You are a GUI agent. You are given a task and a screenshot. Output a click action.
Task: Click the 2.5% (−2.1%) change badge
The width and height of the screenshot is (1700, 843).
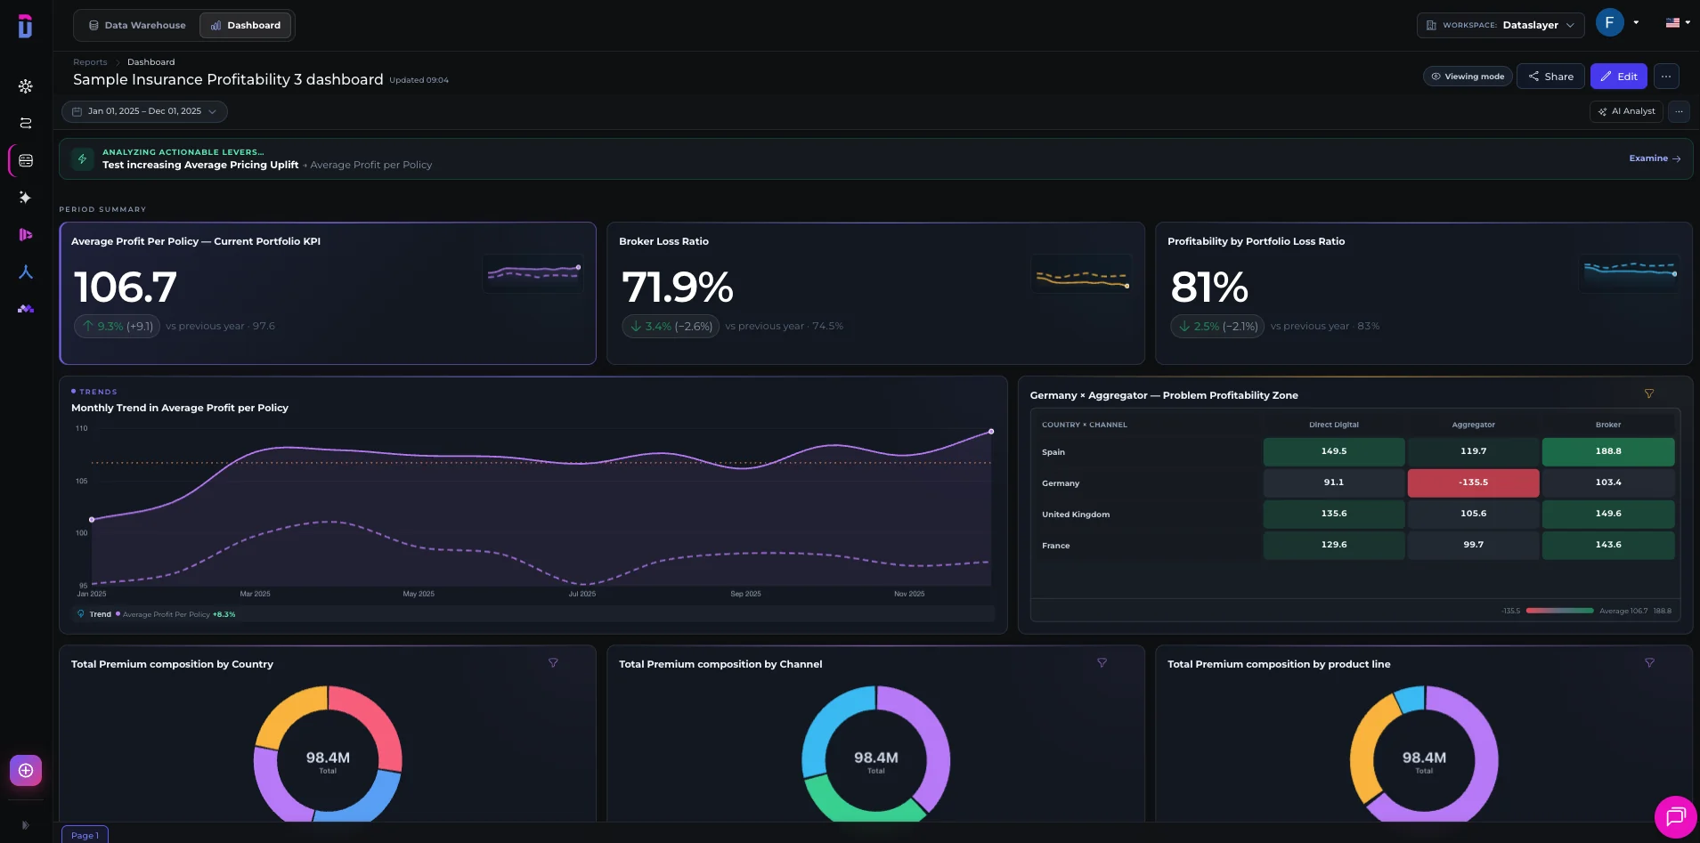click(x=1217, y=327)
